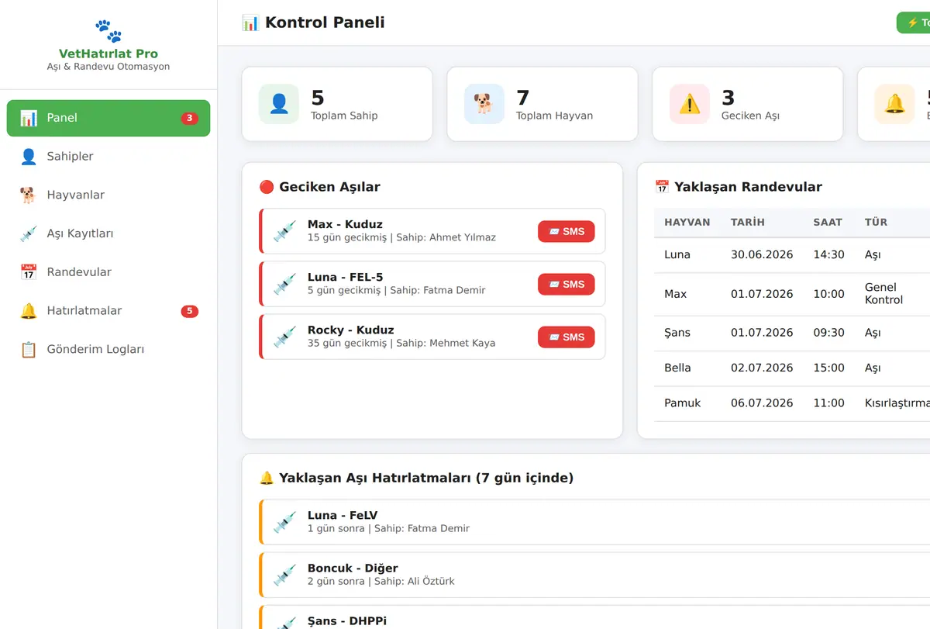The width and height of the screenshot is (930, 629).
Task: Select Pamuk in the appointments table
Action: click(683, 403)
